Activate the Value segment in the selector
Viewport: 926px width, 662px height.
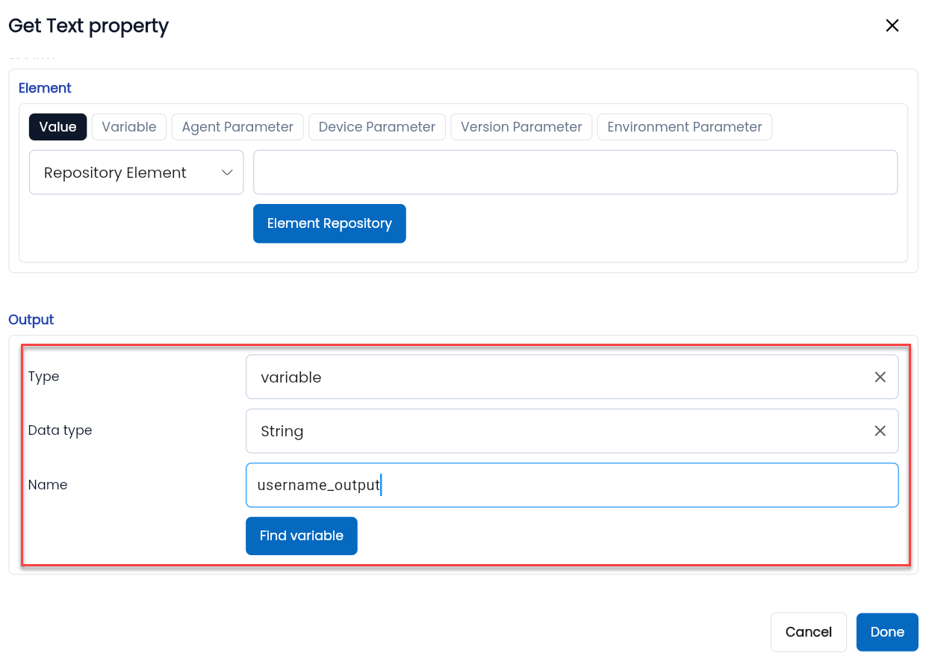[58, 126]
